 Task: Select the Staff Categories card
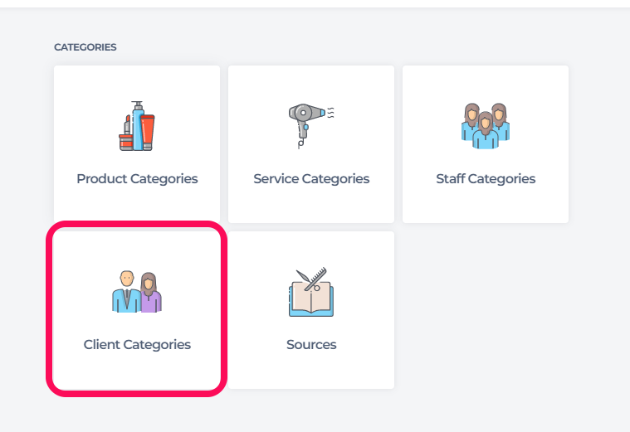pos(486,144)
